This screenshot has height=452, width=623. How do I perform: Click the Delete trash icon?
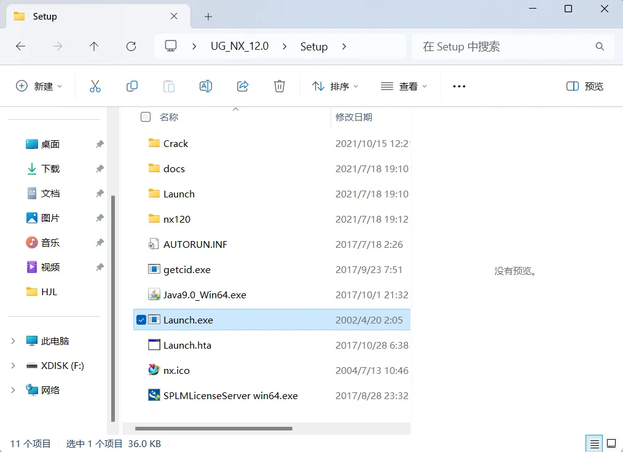tap(280, 86)
